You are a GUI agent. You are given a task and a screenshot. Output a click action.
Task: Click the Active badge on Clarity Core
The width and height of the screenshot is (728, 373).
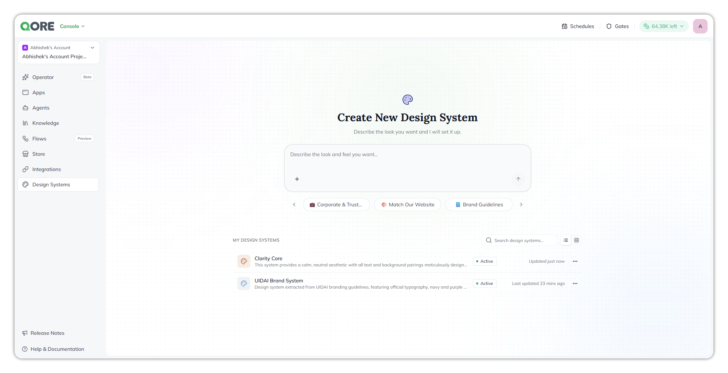484,261
